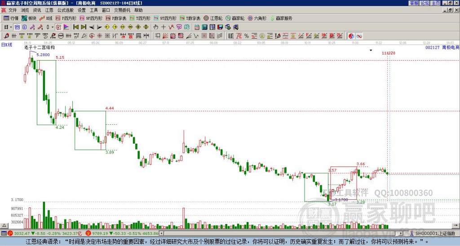Open the 9P四方形 tool
460x246 pixels.
tap(91, 18)
